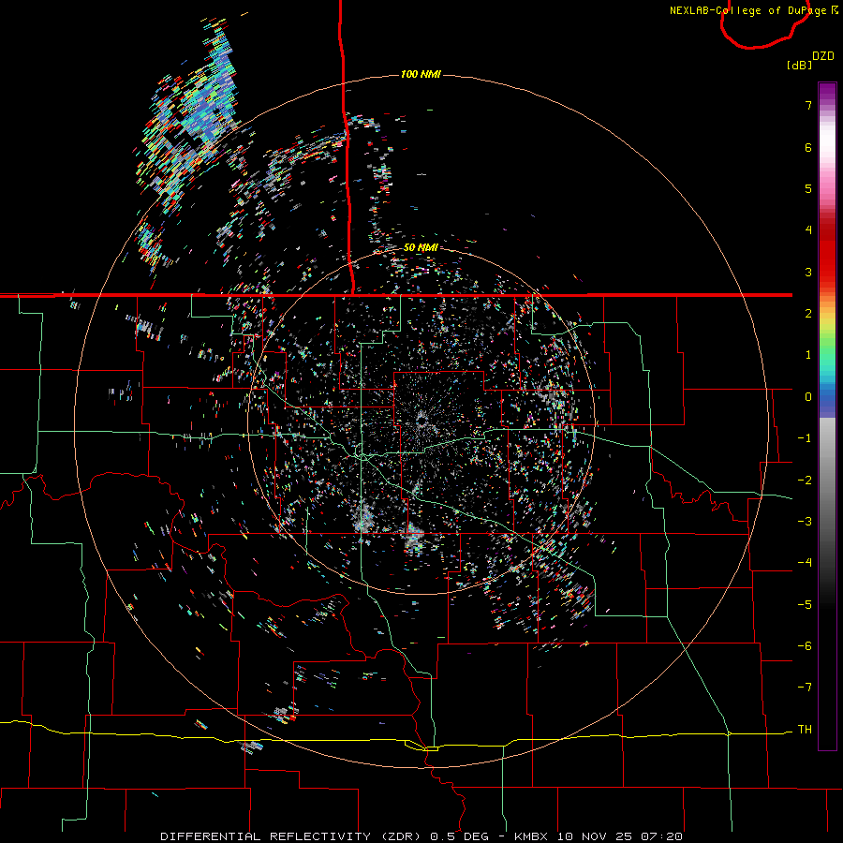Click the -4 value on color scale
The height and width of the screenshot is (843, 843).
[805, 563]
